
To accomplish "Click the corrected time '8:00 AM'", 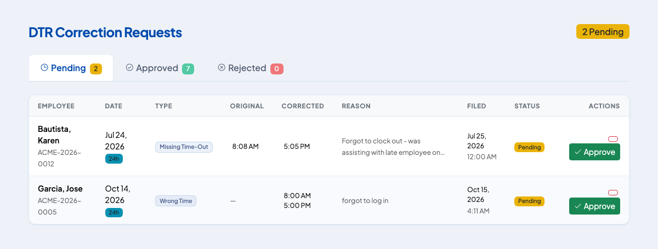I will coord(297,195).
